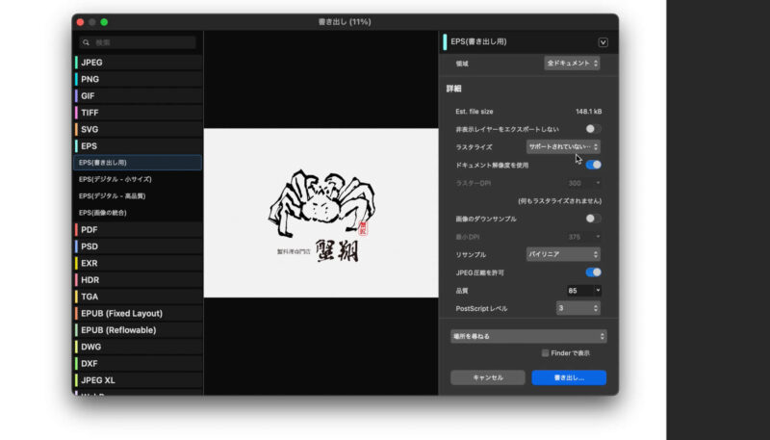This screenshot has height=440, width=770.
Task: Select the EPS(画像の統合) preset
Action: tap(138, 213)
